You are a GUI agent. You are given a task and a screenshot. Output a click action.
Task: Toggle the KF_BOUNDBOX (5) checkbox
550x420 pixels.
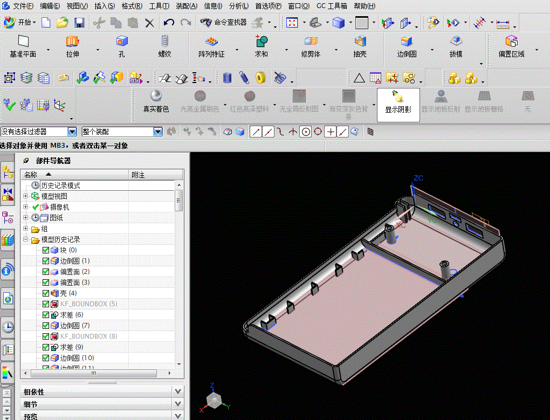coord(46,304)
